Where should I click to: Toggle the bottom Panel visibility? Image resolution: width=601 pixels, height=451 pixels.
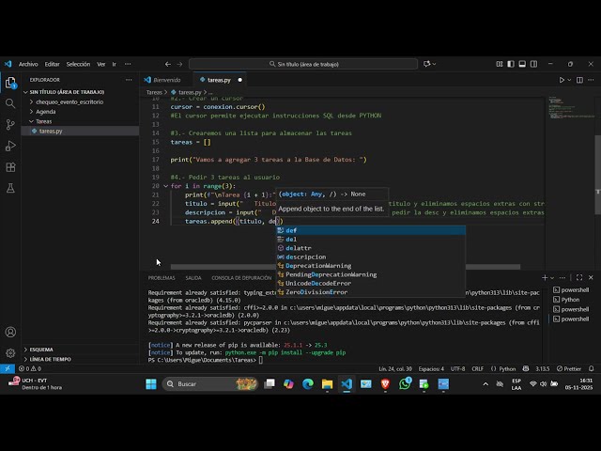point(522,64)
